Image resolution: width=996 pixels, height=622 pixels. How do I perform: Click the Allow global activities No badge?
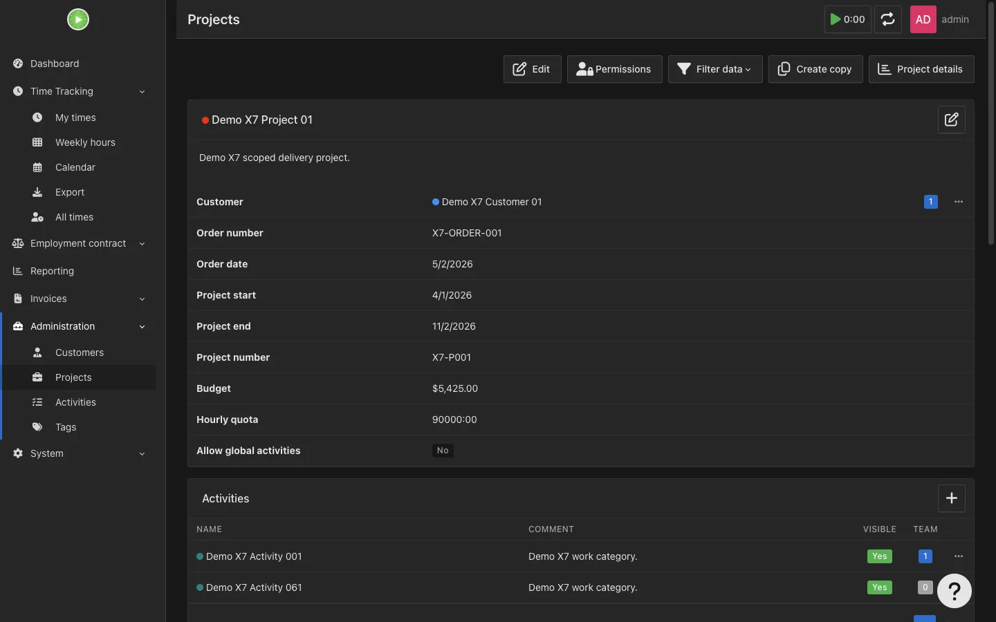point(443,451)
